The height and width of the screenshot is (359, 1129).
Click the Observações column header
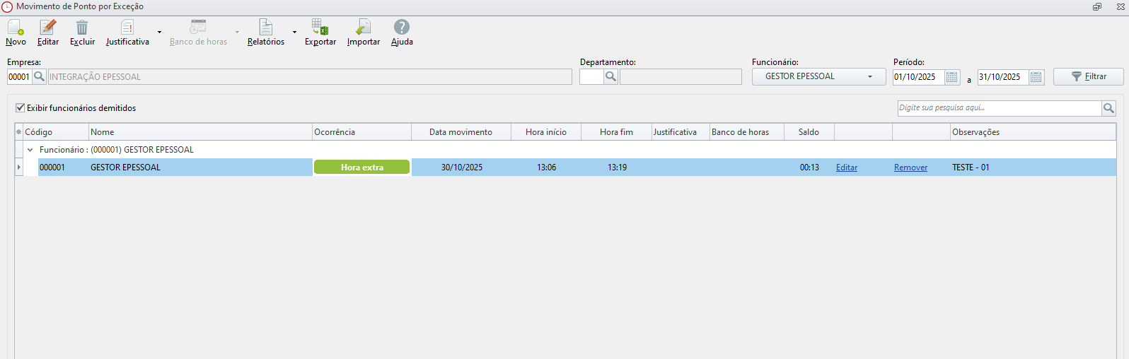[x=1033, y=132]
